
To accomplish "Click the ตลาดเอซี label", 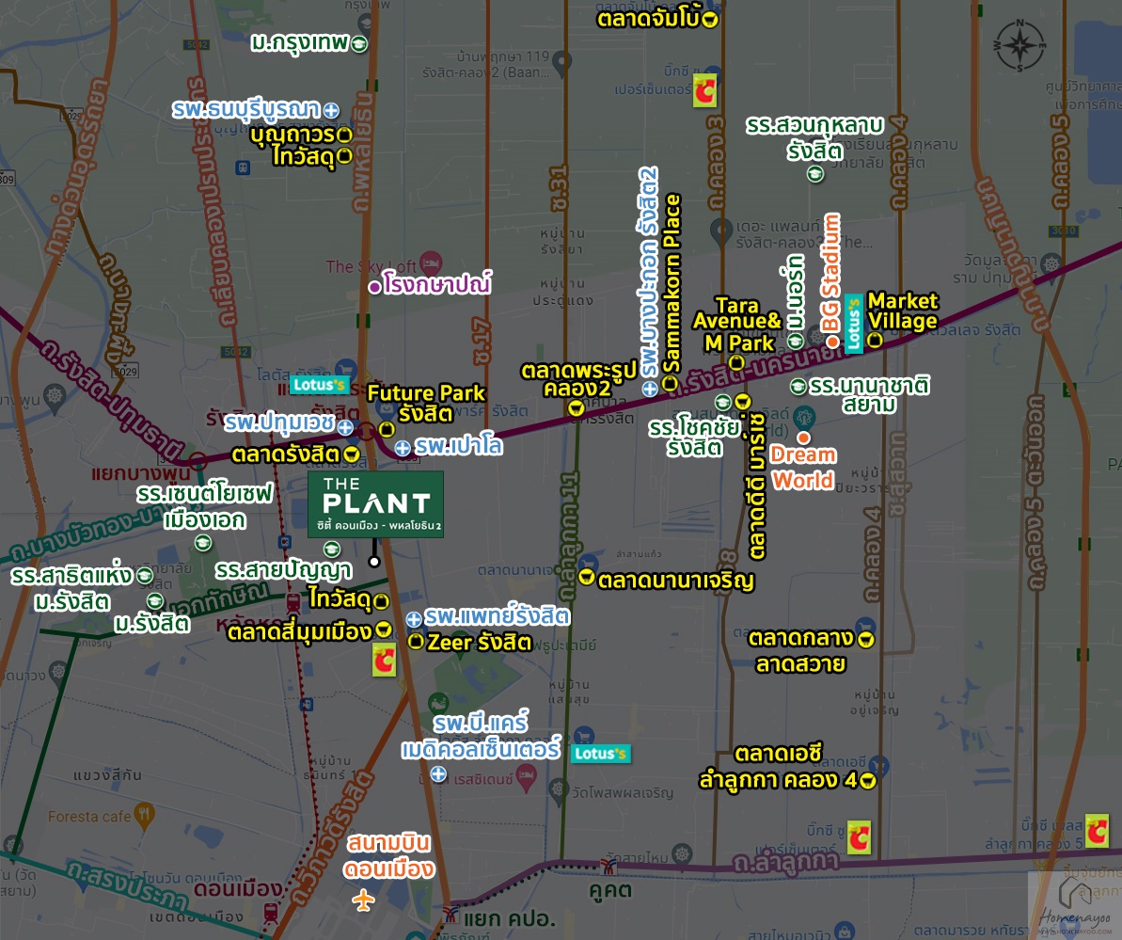I will (x=780, y=754).
